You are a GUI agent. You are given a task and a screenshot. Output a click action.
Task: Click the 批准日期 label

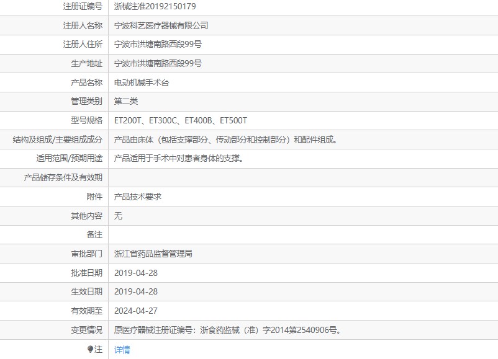pos(86,273)
